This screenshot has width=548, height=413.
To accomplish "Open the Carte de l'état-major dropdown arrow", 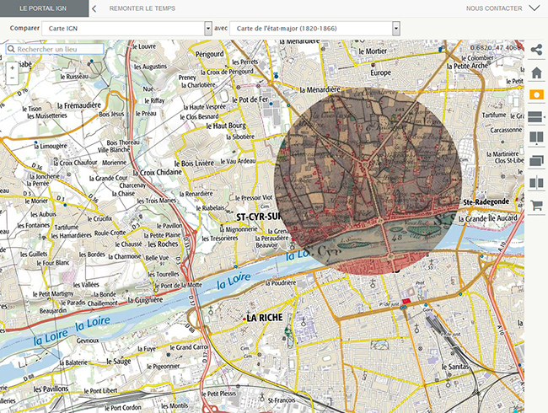I will 395,29.
